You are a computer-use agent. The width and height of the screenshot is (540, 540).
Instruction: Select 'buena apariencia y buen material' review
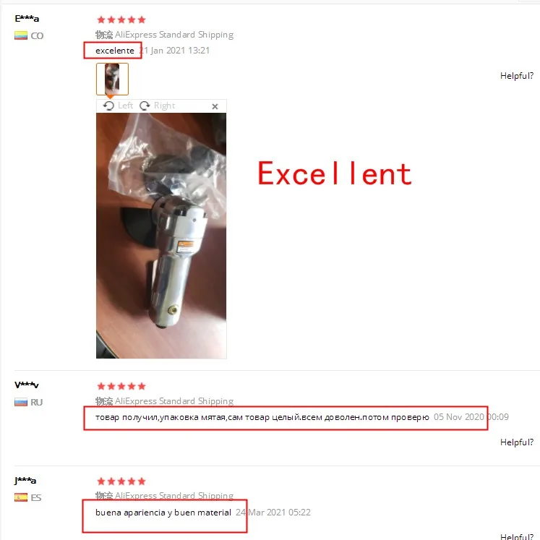pos(163,513)
